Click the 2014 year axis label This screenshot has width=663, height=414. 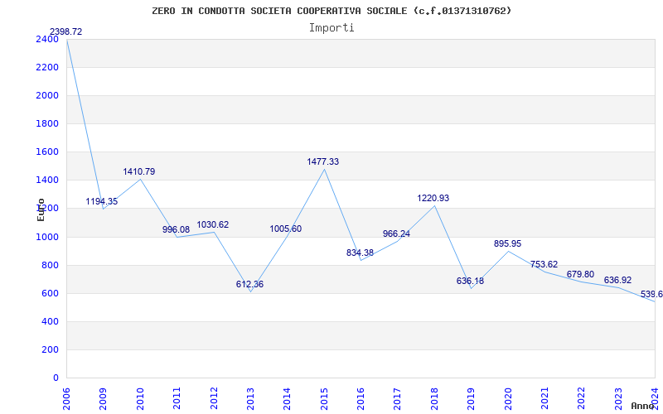click(287, 398)
